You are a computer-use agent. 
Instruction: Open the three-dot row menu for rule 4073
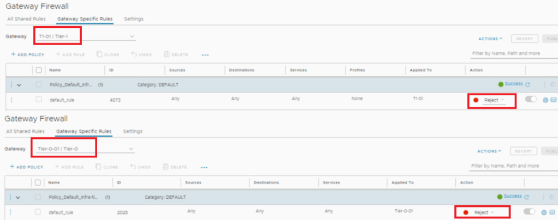(x=11, y=100)
